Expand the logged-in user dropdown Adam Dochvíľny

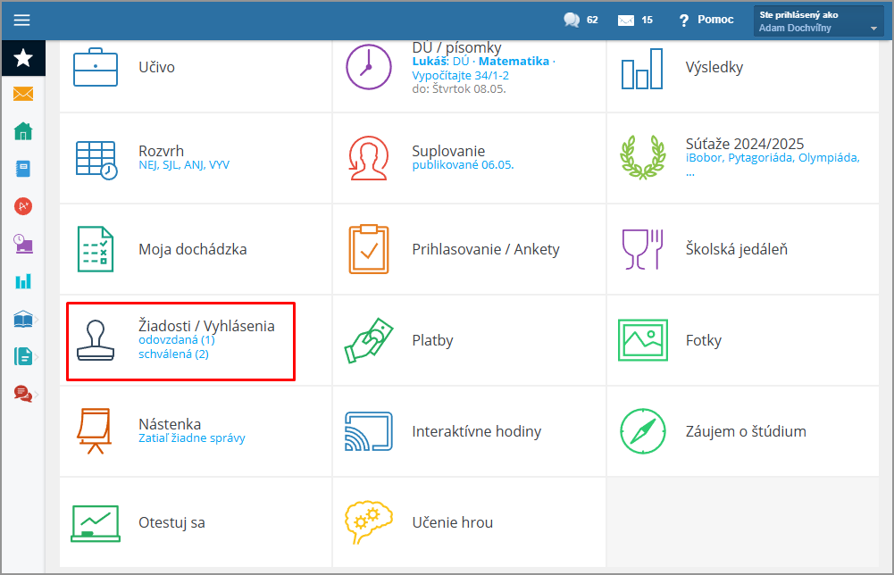(819, 21)
